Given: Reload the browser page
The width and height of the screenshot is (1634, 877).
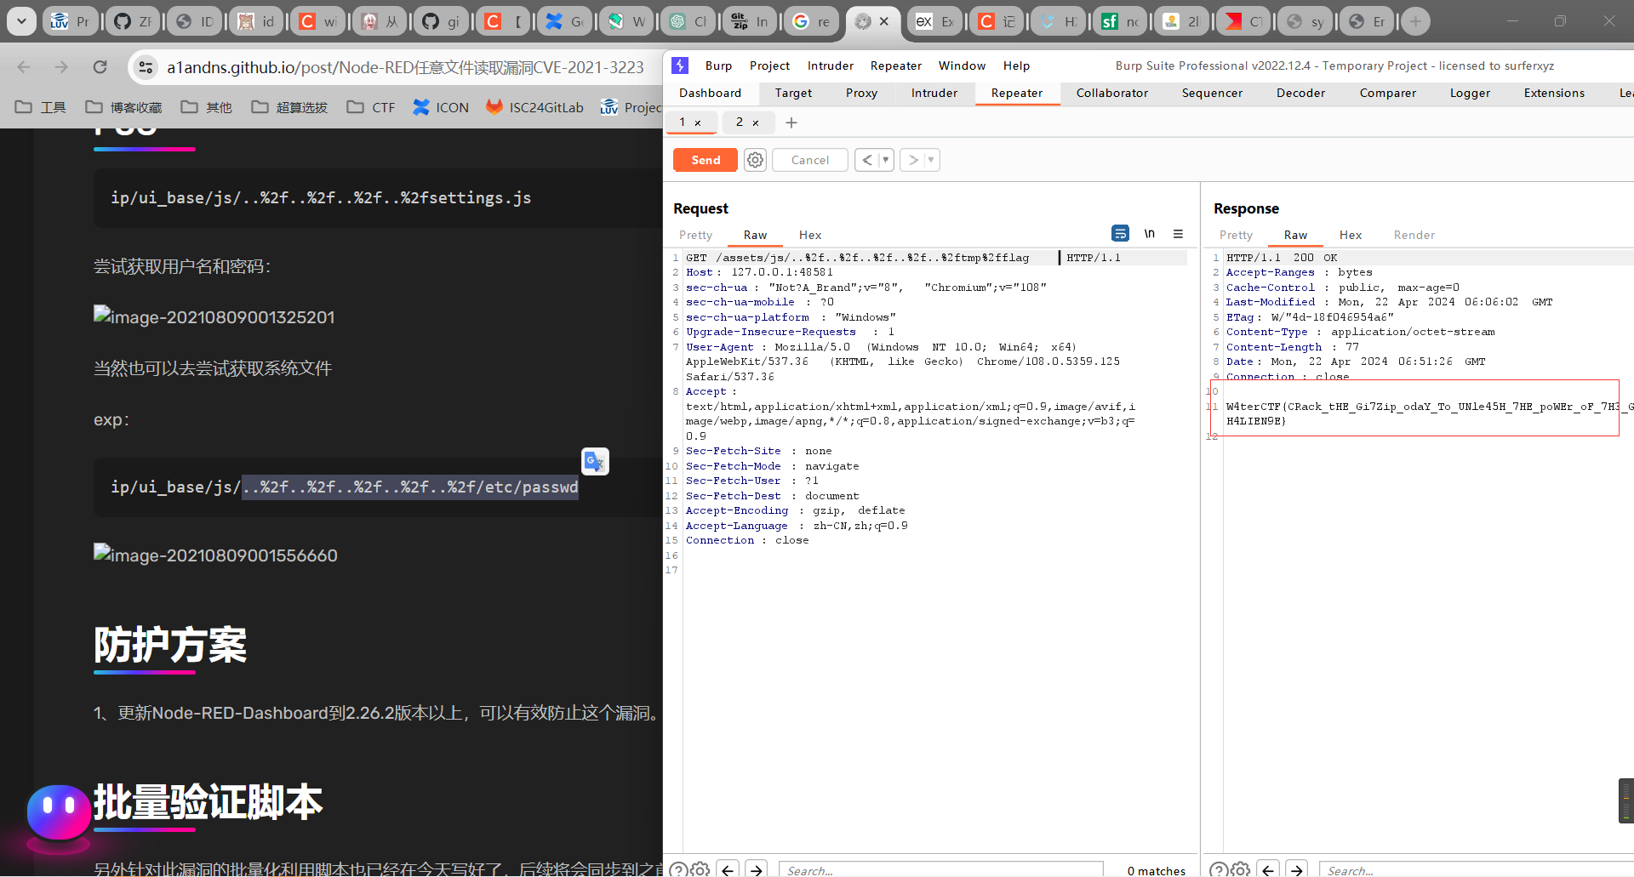Looking at the screenshot, I should tap(100, 67).
